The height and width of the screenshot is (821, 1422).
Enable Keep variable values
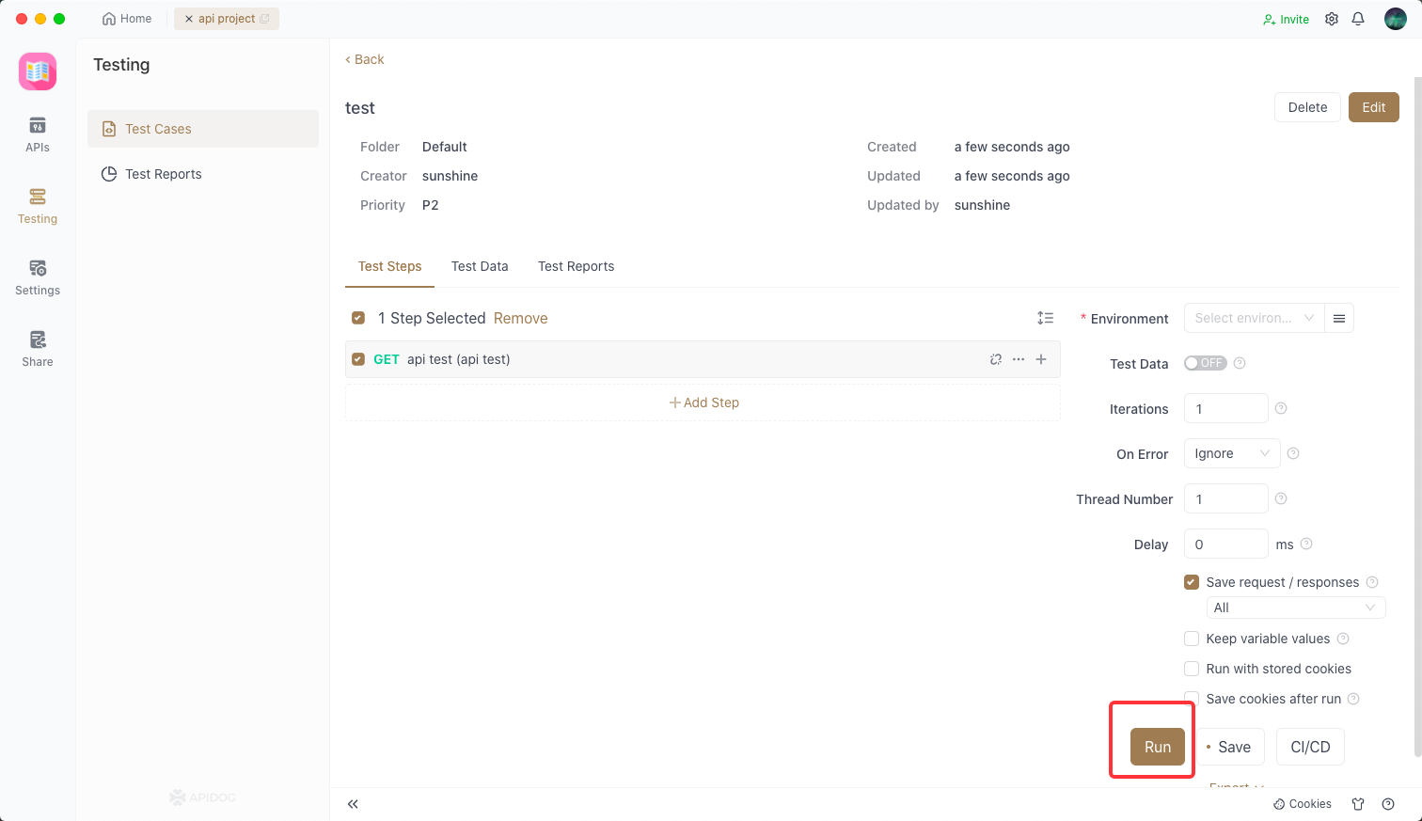point(1192,639)
